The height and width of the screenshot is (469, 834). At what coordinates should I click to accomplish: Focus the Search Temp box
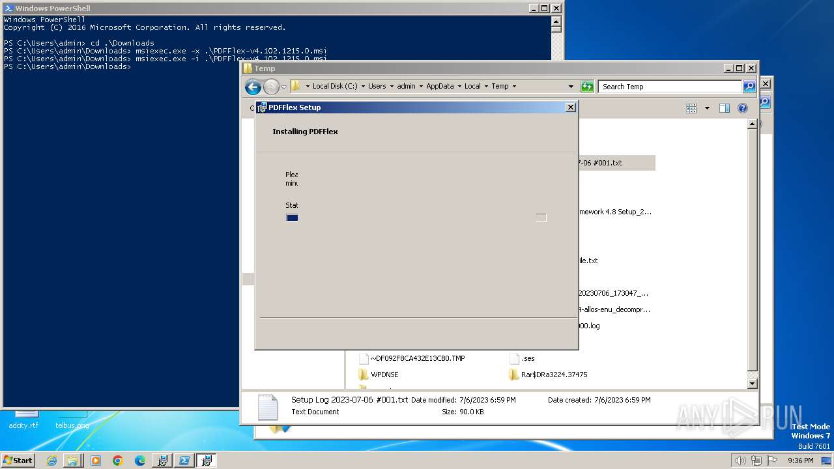[670, 86]
